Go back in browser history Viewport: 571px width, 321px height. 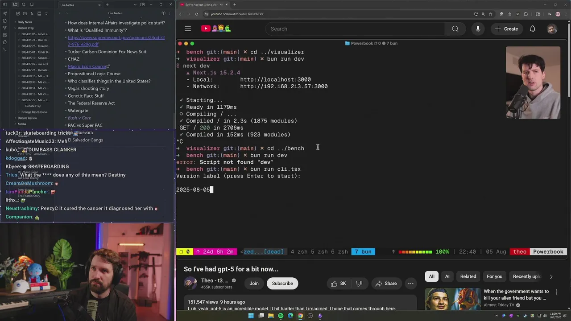tap(180, 14)
